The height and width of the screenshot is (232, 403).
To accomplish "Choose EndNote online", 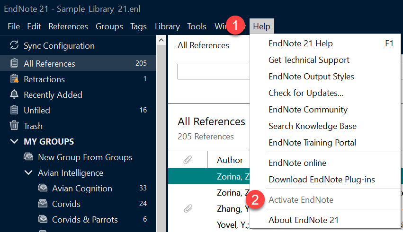I will tap(325, 163).
